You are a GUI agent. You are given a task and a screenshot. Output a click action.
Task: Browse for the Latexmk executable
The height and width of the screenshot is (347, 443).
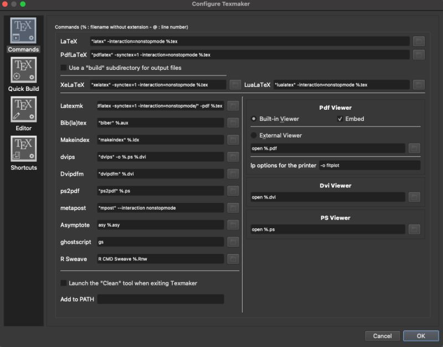233,106
